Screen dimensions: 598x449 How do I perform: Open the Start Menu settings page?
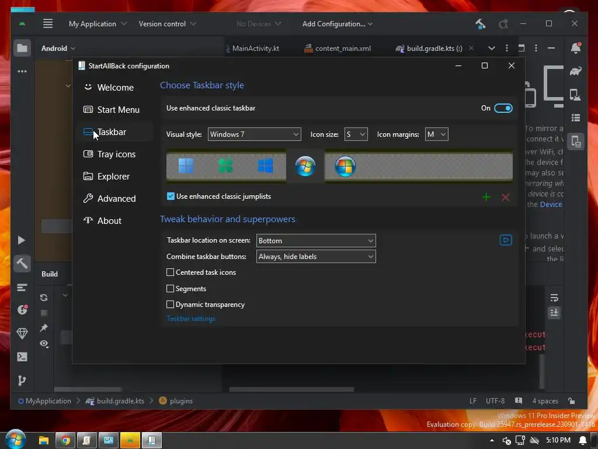pos(112,109)
